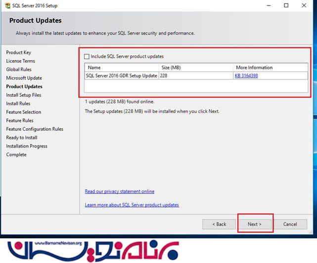Select Product Key step in sidebar
This screenshot has height=263, width=317.
click(19, 52)
